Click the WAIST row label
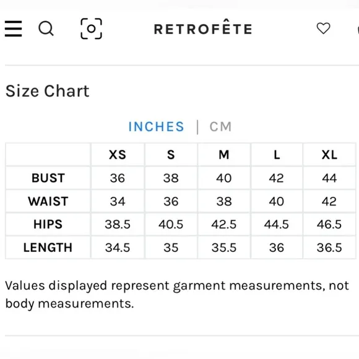Screen dimensions: 359x359 click(x=48, y=201)
